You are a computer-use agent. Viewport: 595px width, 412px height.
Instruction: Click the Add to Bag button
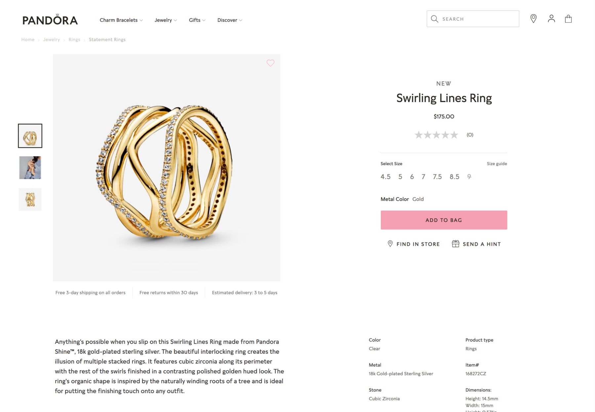(444, 220)
